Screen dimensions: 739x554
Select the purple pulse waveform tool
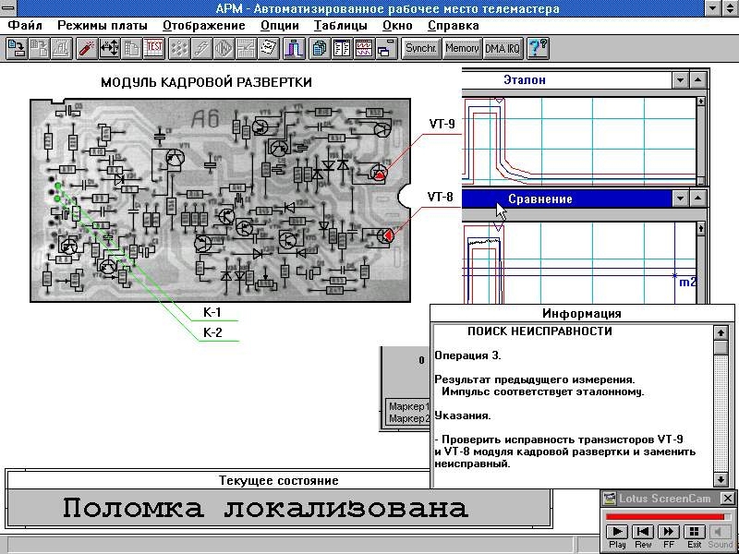[294, 48]
